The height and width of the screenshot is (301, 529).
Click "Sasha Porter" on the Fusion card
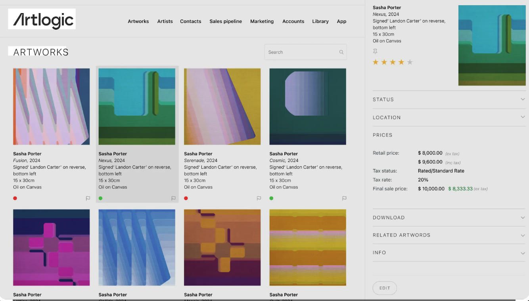tap(27, 154)
